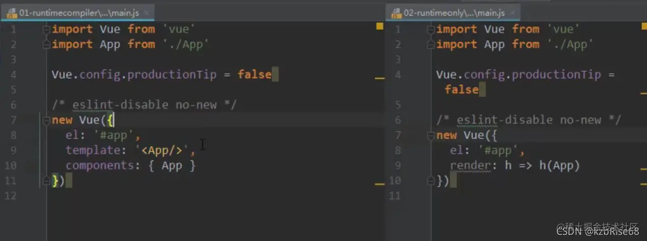Click eslint-disable comment in right editor
This screenshot has width=647, height=241.
tap(529, 120)
